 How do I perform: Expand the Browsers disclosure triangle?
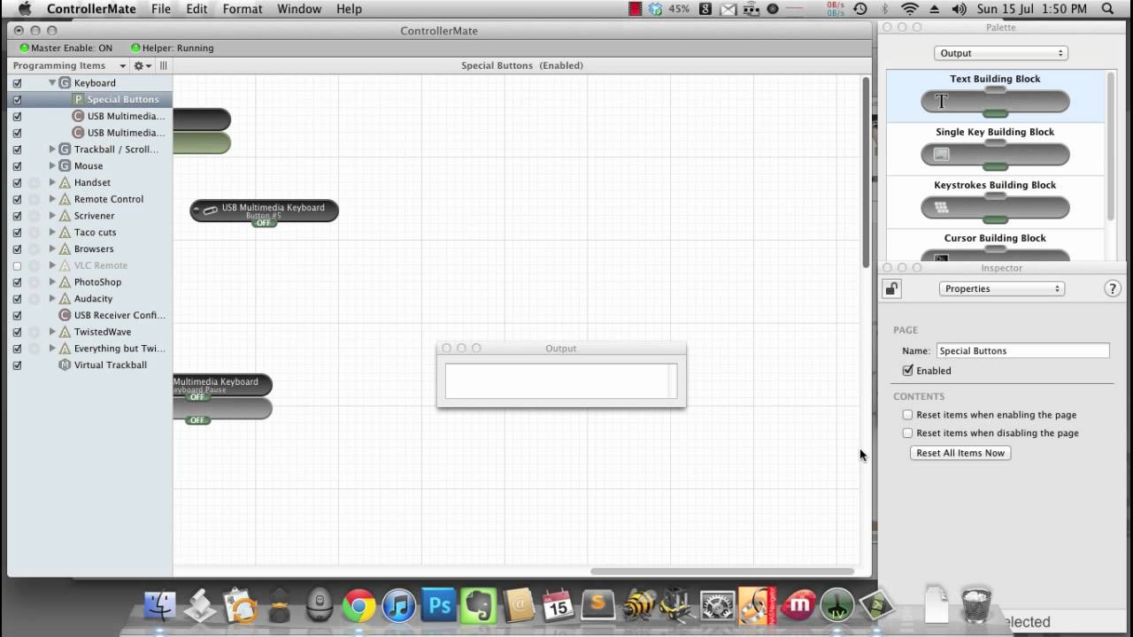52,249
